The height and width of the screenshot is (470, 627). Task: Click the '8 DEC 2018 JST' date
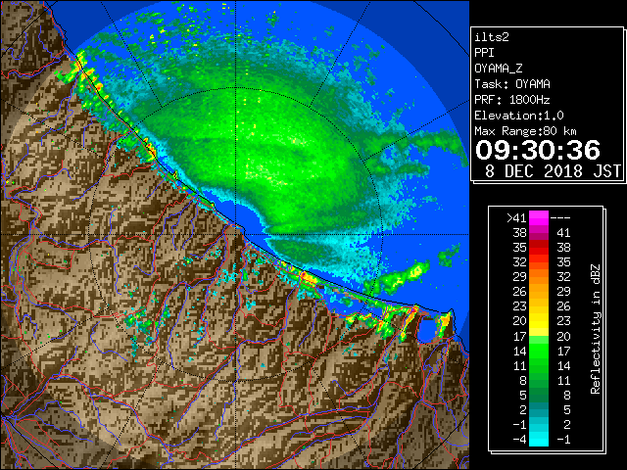[553, 171]
